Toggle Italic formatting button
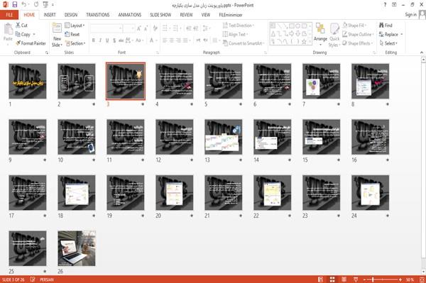This screenshot has width=426, height=283. pyautogui.click(x=100, y=40)
